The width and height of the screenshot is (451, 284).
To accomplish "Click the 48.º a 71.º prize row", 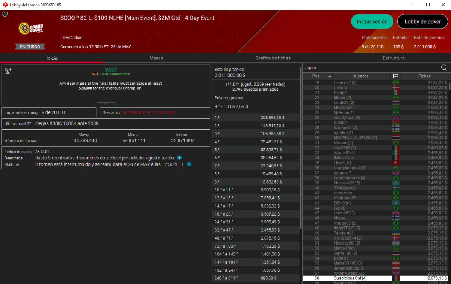I will 256,238.
